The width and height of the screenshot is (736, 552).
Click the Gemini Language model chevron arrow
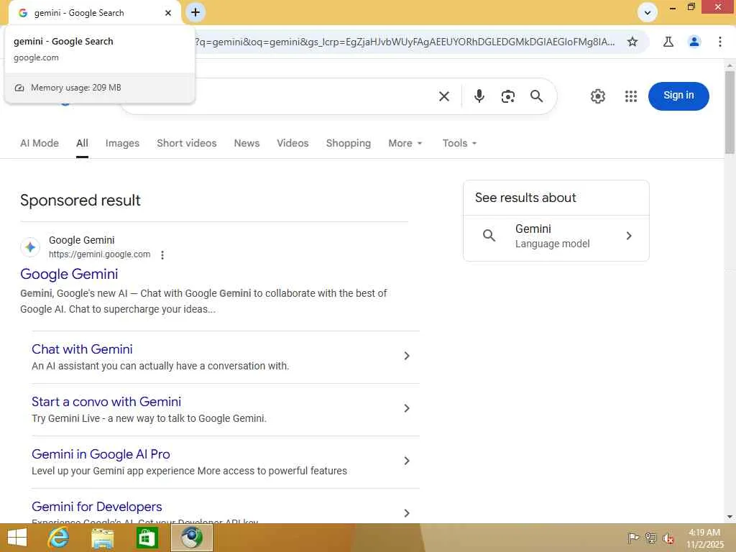[x=629, y=236]
